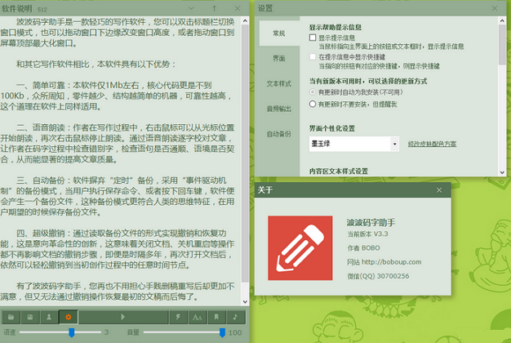Viewport: 511px width, 343px height.
Task: Click the music note icon
Action: tap(235, 317)
